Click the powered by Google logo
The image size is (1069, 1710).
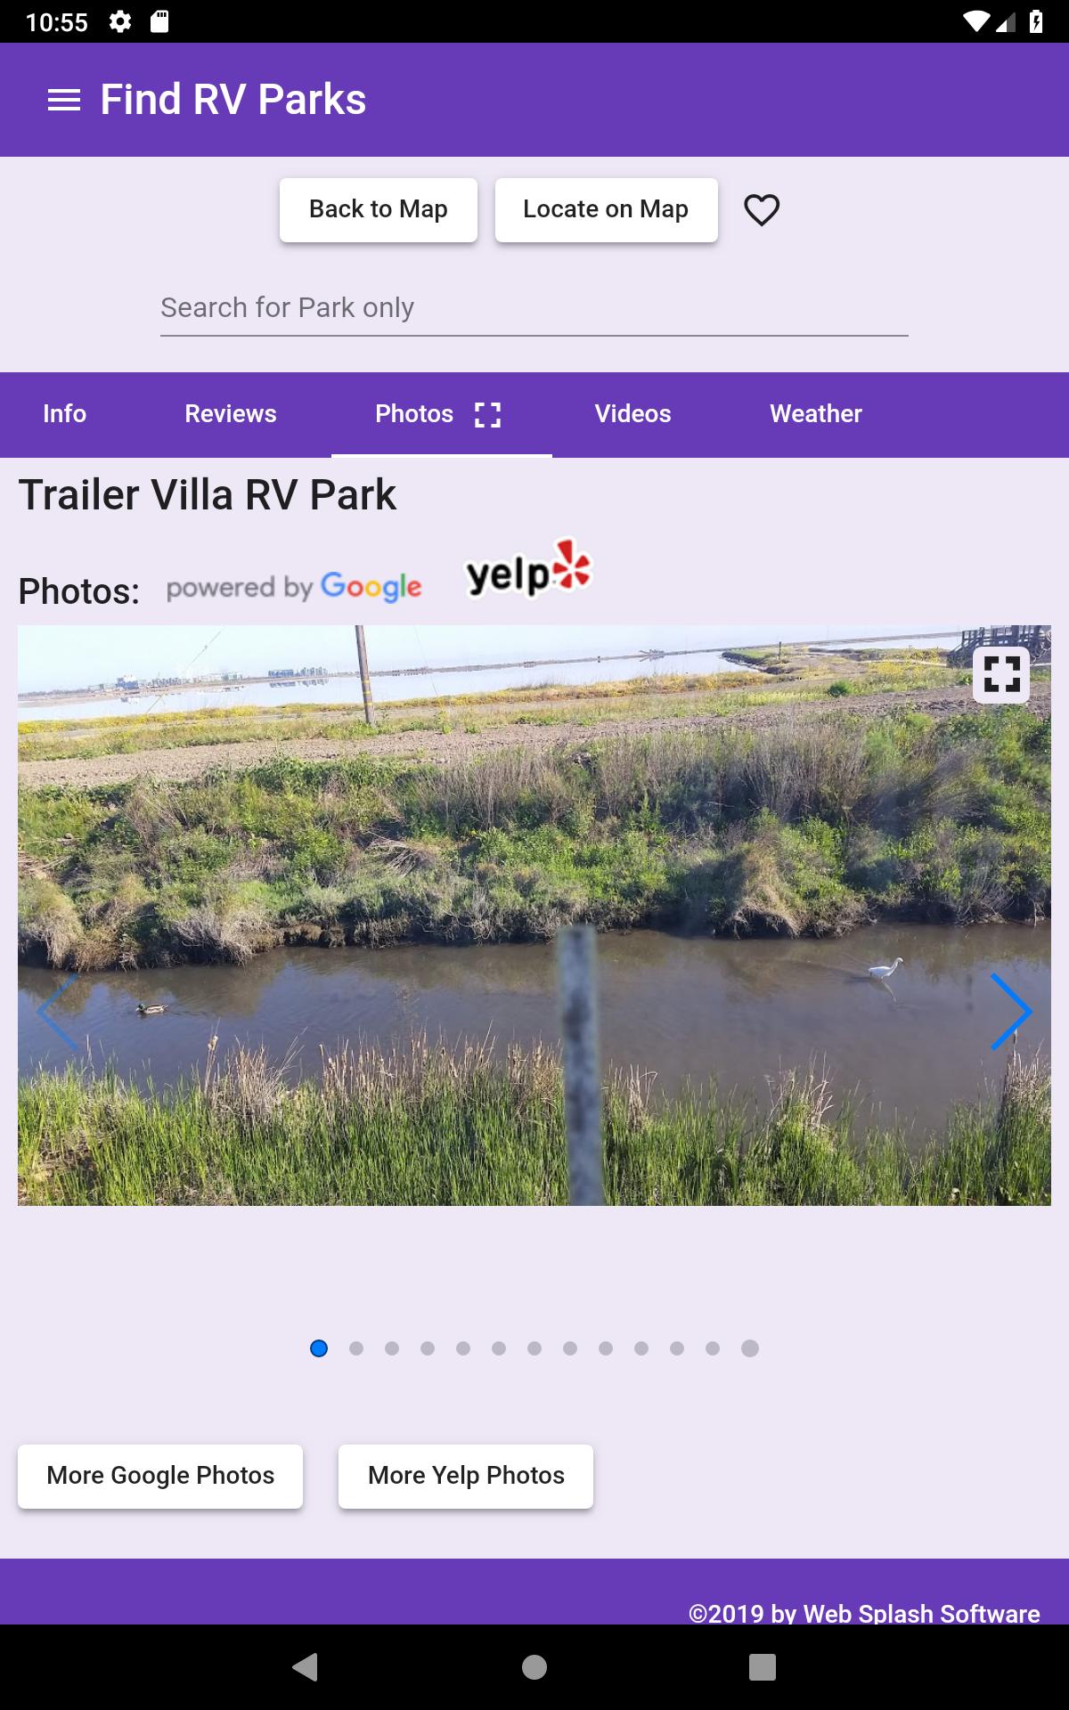294,588
